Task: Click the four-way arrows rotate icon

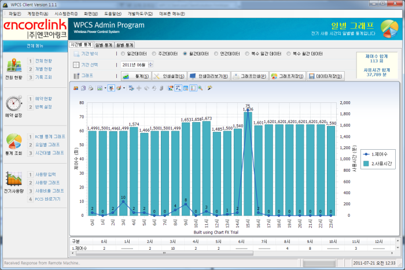Action: tap(139, 88)
